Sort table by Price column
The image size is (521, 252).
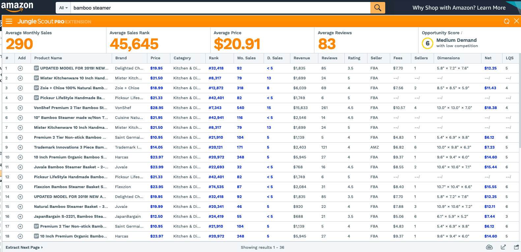coord(155,58)
